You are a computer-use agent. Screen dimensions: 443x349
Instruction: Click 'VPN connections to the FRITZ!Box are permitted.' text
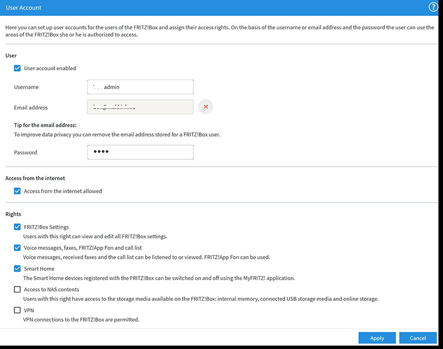[81, 320]
